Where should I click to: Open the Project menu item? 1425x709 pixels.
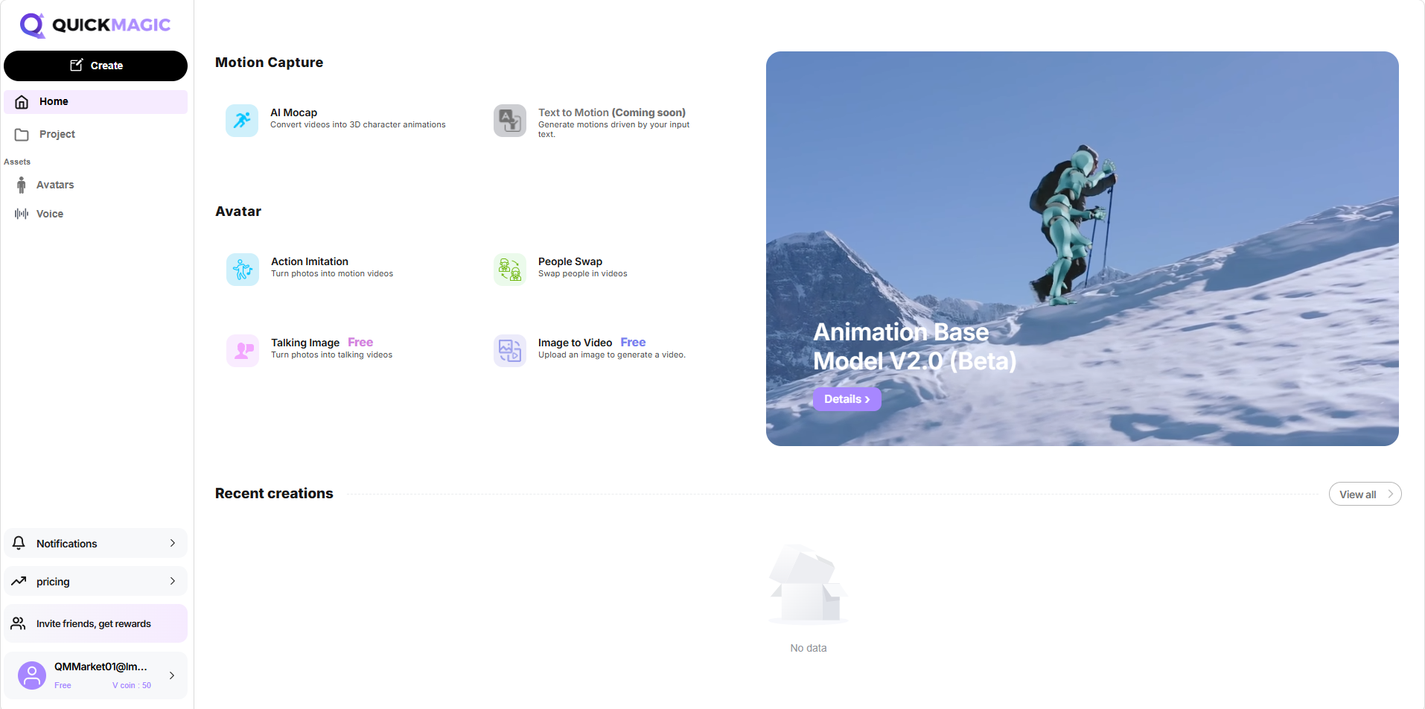click(57, 135)
